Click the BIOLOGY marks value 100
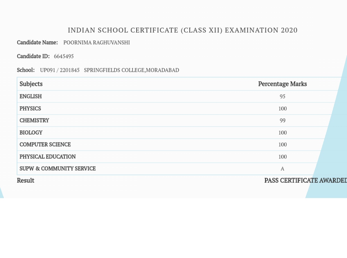This screenshot has height=258, width=347. tap(283, 133)
